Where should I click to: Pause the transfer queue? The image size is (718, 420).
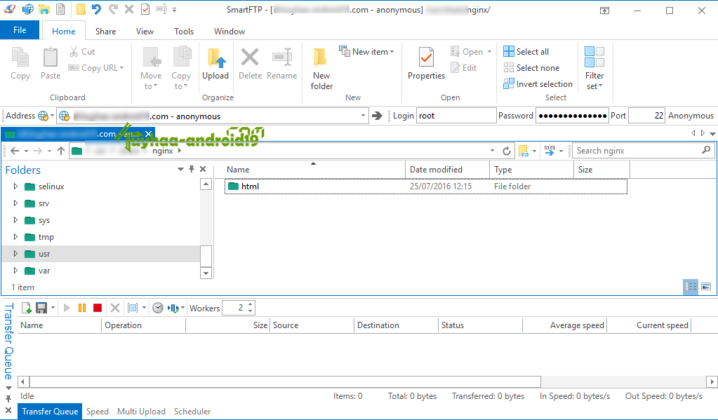click(82, 308)
